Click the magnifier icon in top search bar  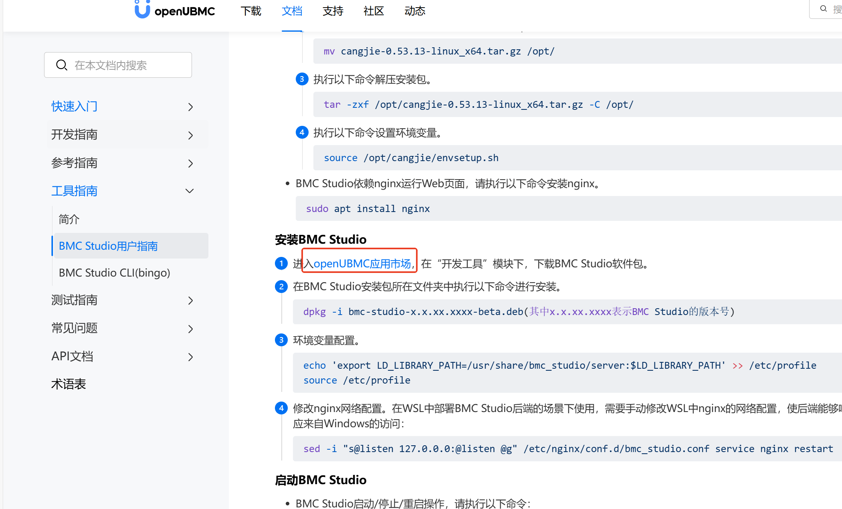point(824,8)
